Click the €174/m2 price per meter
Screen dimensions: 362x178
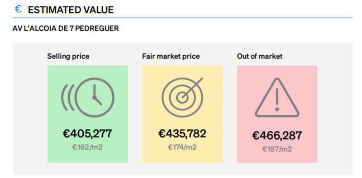coord(182,147)
